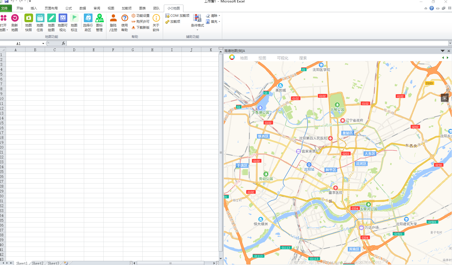This screenshot has height=265, width=452.
Task: Click the 北陵公园 park marker on map
Action: point(337,105)
